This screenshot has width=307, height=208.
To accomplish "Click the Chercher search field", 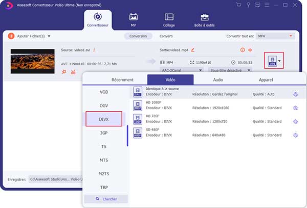I will (x=105, y=199).
